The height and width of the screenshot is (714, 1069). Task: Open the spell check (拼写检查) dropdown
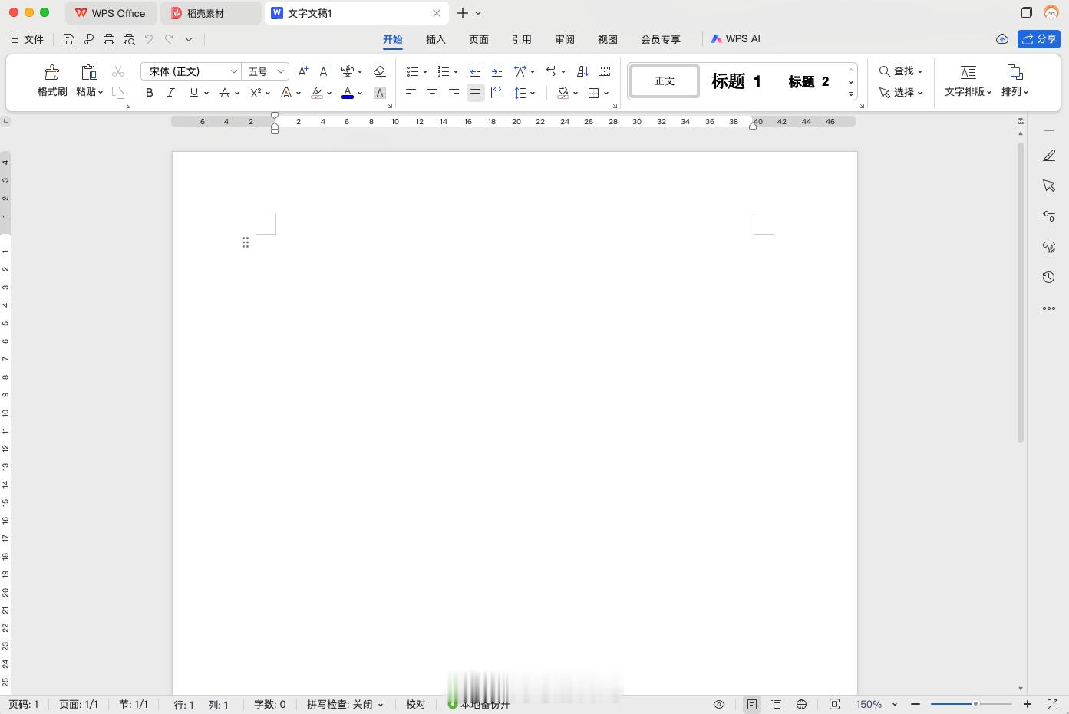coord(345,704)
